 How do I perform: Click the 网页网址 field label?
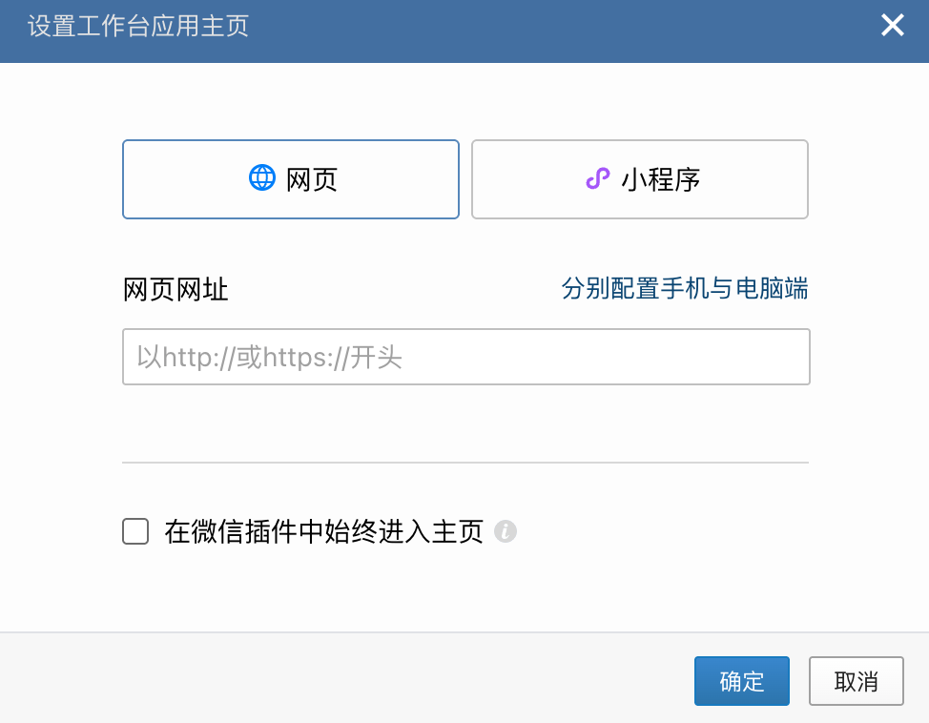[x=176, y=289]
